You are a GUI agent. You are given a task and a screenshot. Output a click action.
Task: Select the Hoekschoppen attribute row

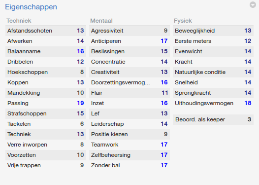click(x=46, y=72)
